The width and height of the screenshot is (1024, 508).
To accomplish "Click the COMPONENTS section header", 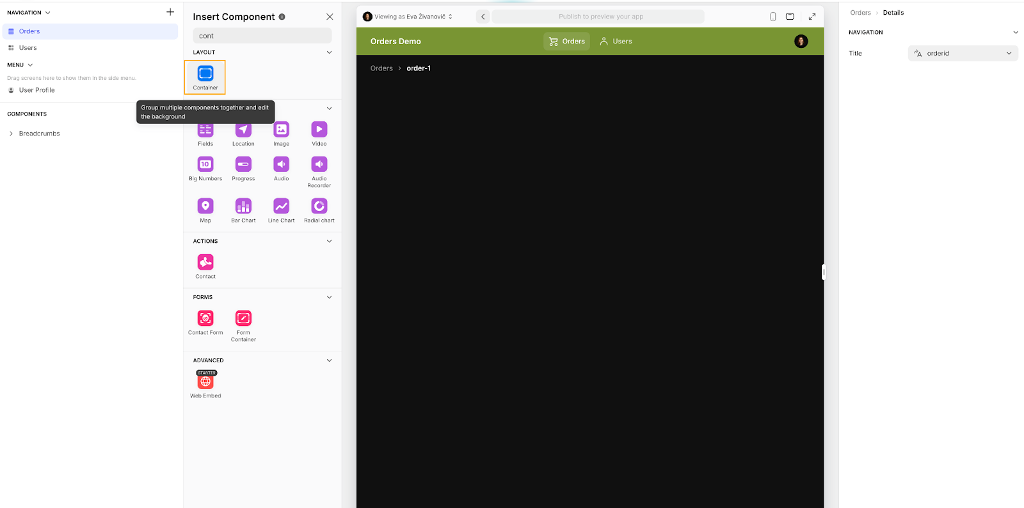I will pos(27,114).
